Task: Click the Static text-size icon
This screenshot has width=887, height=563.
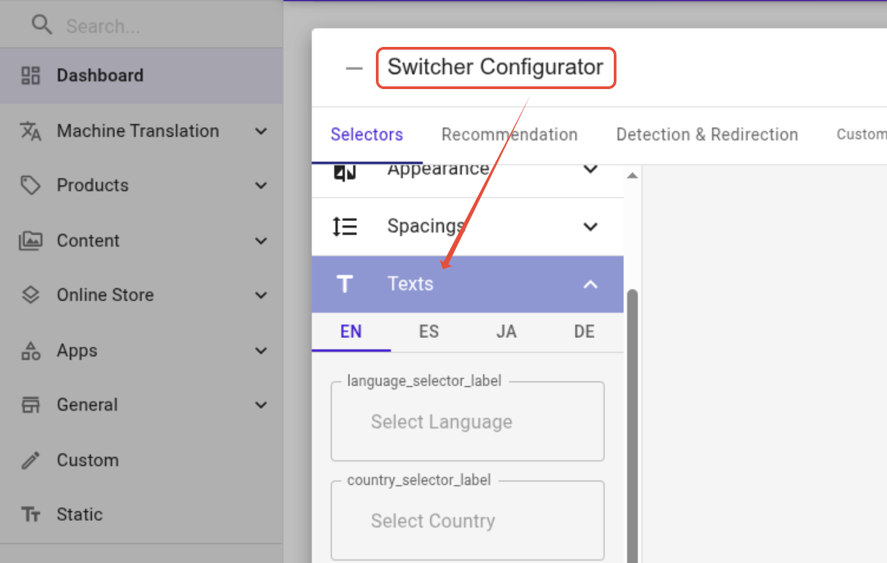Action: click(31, 515)
